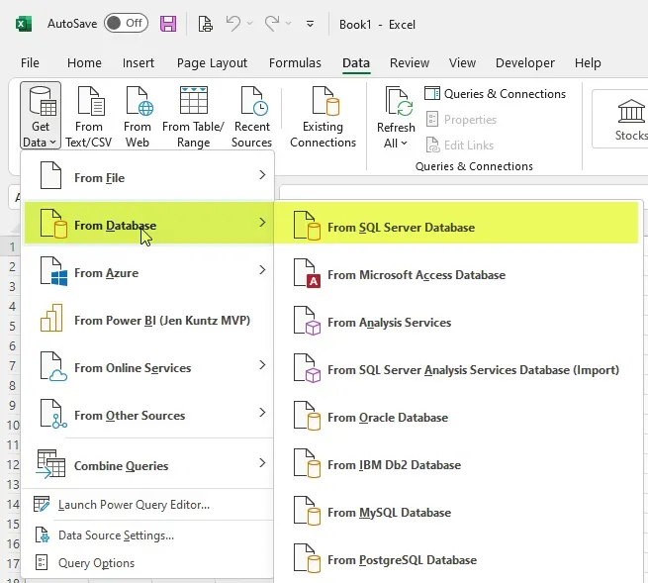The image size is (648, 583).
Task: Open Data Source Settings
Action: coord(116,535)
